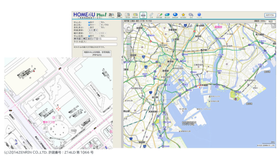Click the red crosshair on the residential map
This screenshot has height=165, width=278.
coord(58,109)
